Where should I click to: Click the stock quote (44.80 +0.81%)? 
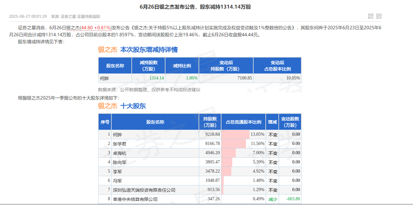tap(95, 28)
